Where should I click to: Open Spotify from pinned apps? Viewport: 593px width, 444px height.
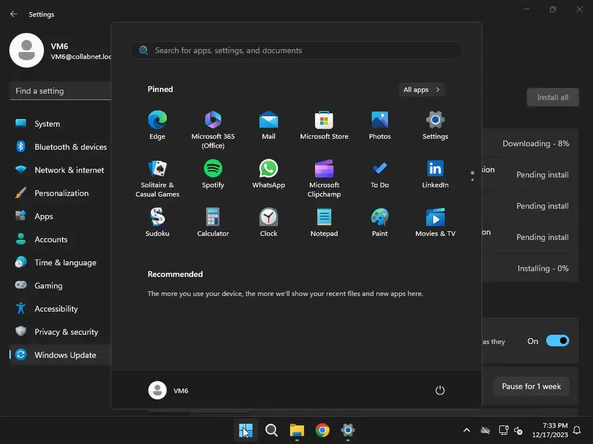pyautogui.click(x=213, y=174)
